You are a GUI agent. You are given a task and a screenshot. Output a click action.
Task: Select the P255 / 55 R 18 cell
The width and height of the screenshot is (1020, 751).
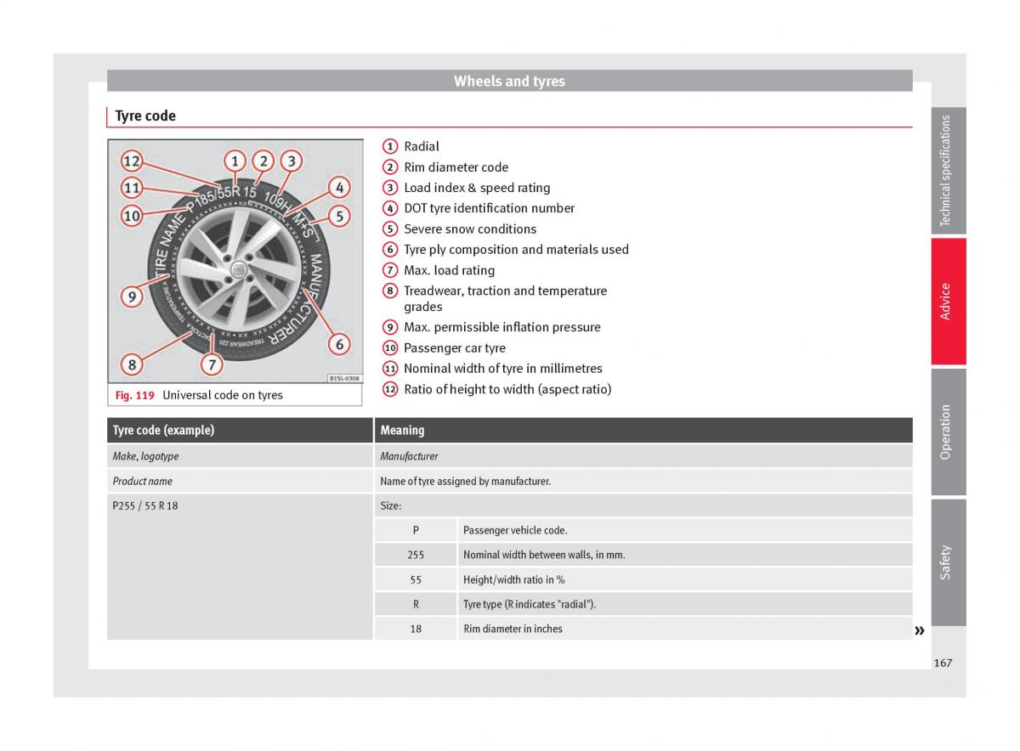pyautogui.click(x=240, y=567)
